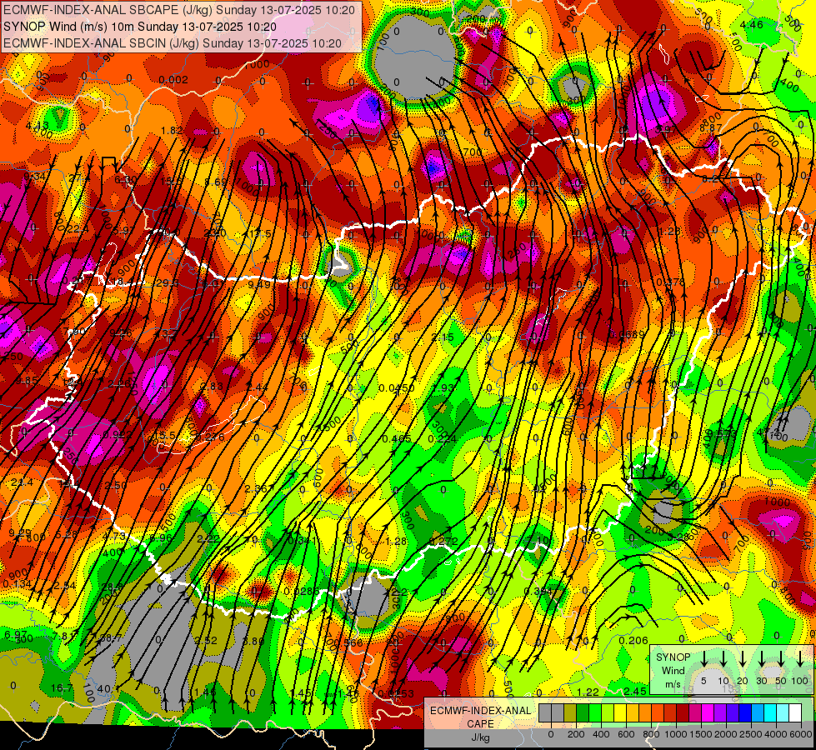Viewport: 816px width, 750px height.
Task: Click the 30 m/s wind arrow in legend
Action: click(x=762, y=661)
